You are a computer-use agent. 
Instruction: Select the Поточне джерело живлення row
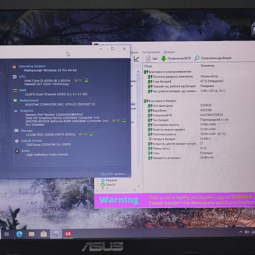183,76
